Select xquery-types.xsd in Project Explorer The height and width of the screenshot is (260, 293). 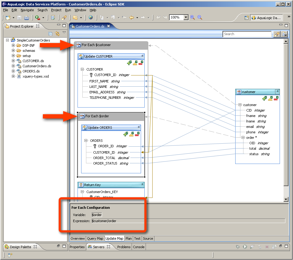[36, 76]
